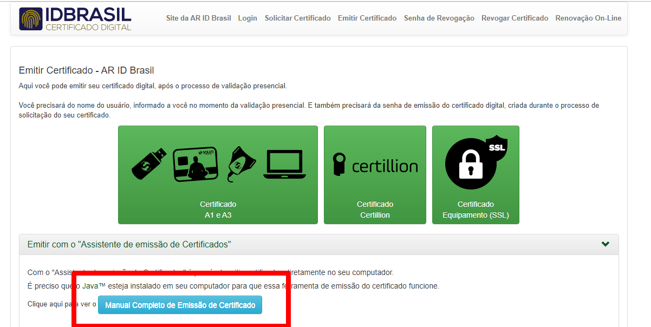Open Renovação On-Line menu item

588,18
